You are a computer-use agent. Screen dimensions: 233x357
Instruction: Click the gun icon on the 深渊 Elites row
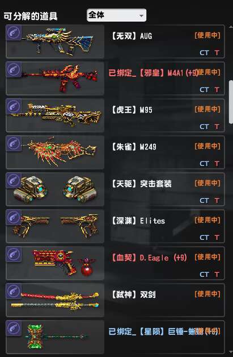pyautogui.click(x=14, y=217)
